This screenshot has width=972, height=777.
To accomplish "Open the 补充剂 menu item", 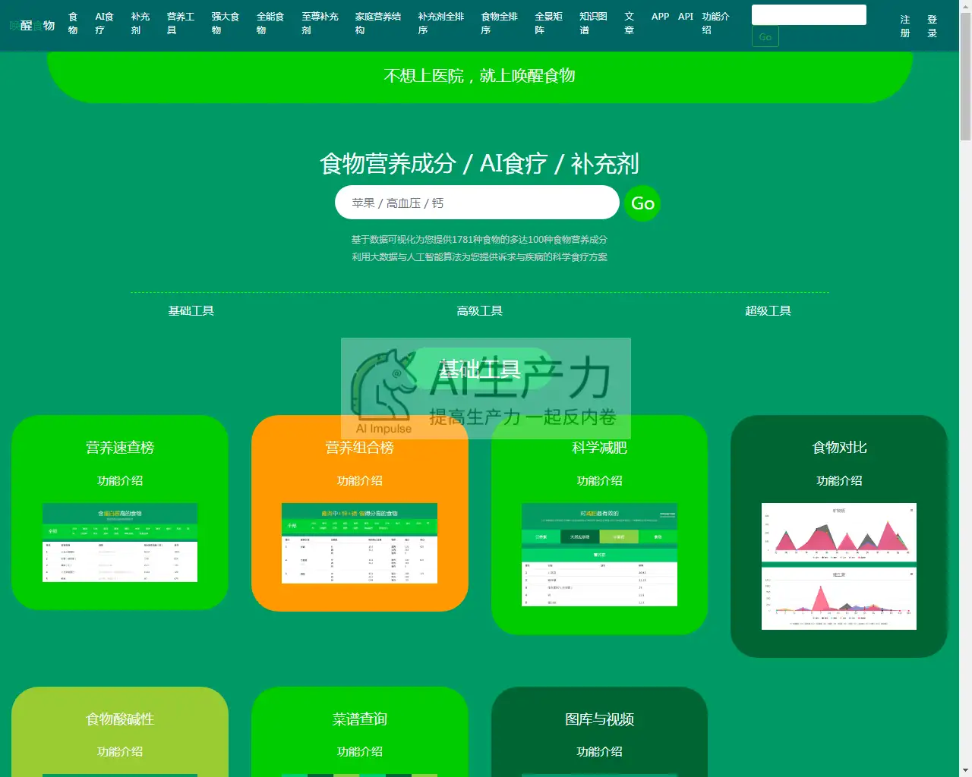I will pos(140,24).
